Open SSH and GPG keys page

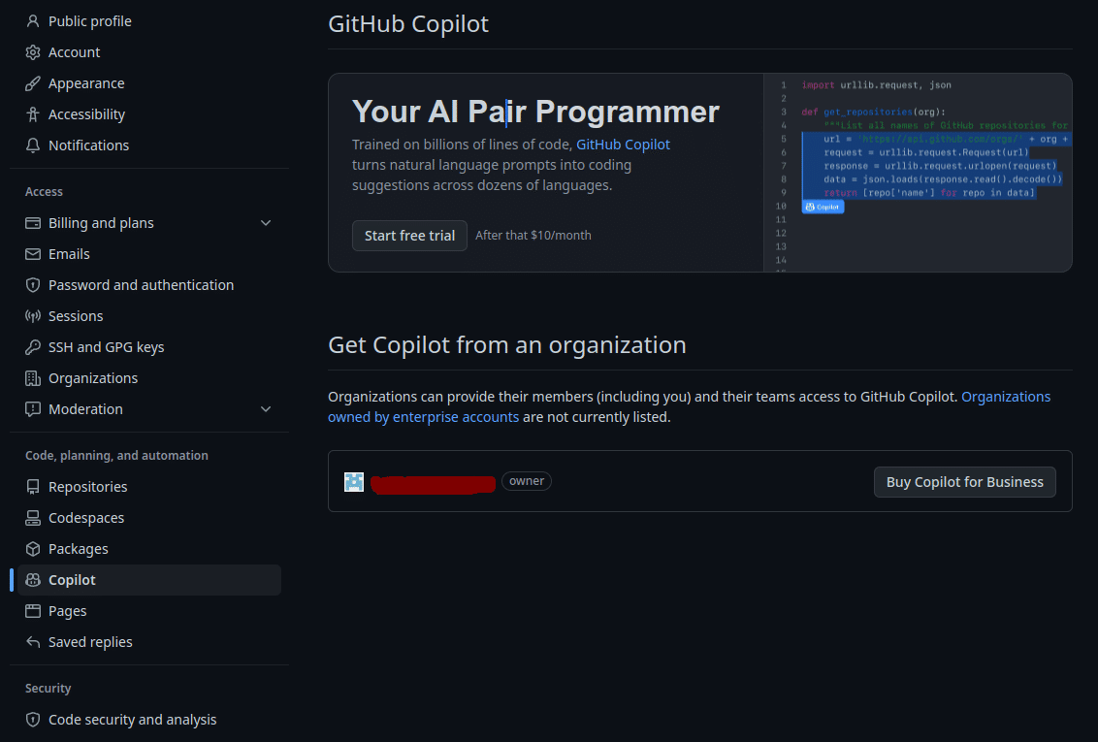click(x=149, y=347)
